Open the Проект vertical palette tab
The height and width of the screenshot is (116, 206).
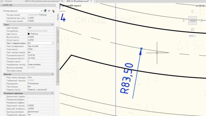(58, 17)
